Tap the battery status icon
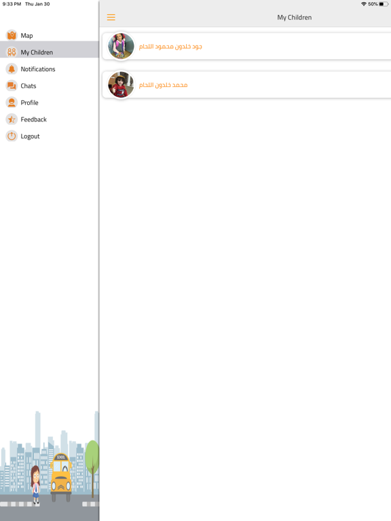391x521 pixels. (x=384, y=4)
